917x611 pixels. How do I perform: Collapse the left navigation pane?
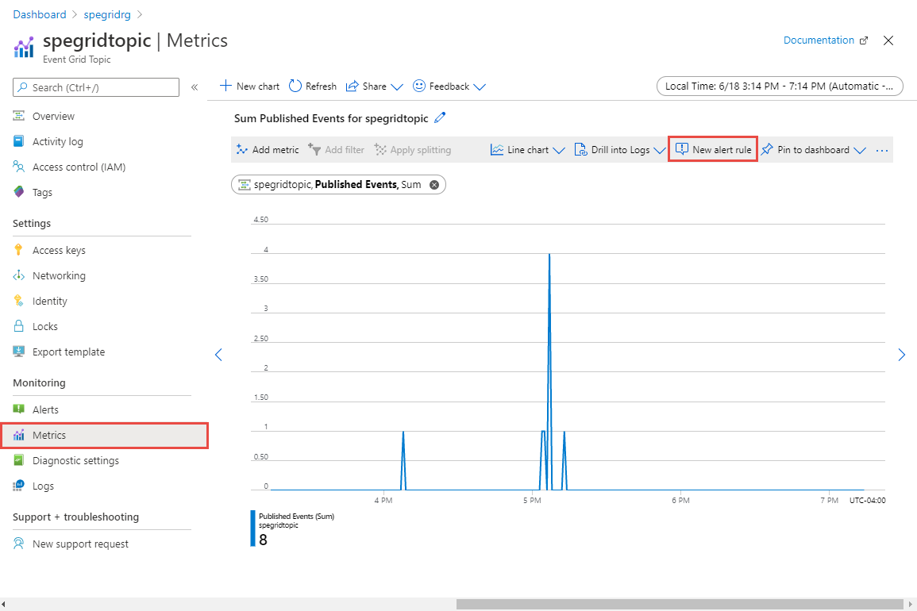click(195, 87)
